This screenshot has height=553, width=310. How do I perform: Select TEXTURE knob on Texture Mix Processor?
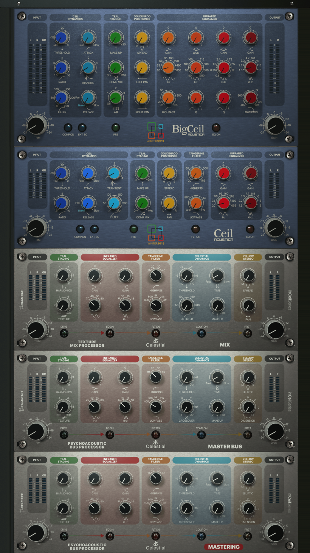[x=64, y=305]
